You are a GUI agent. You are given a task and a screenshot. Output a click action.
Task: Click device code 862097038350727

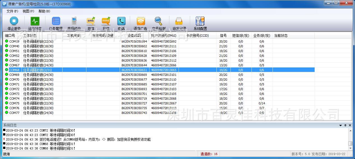134,103
